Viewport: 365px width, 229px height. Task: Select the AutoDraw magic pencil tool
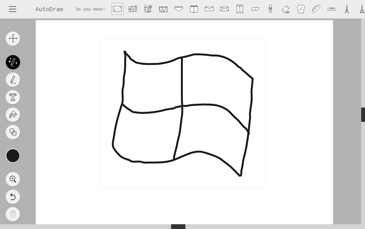tap(13, 62)
